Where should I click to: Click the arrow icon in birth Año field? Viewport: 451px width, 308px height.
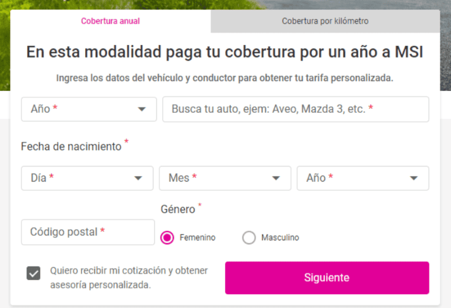(414, 178)
